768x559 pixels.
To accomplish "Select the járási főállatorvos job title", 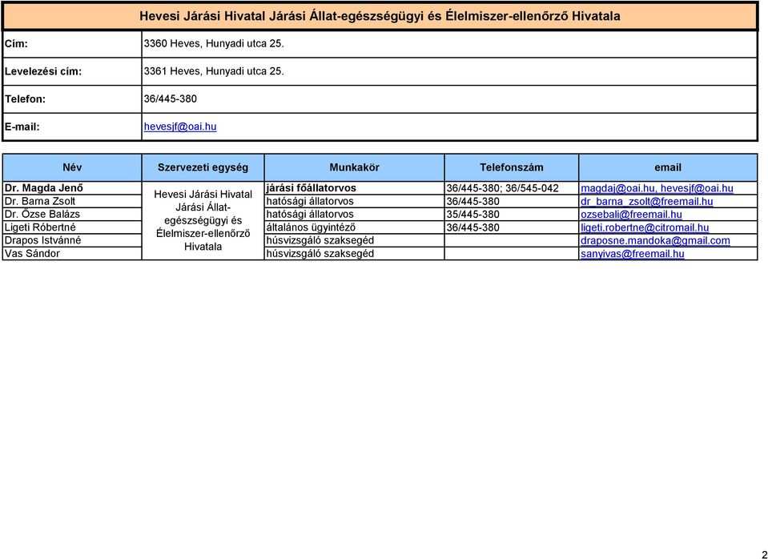I will (311, 188).
